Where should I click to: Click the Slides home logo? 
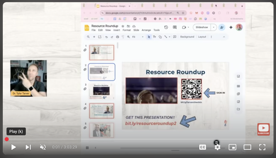click(x=87, y=28)
